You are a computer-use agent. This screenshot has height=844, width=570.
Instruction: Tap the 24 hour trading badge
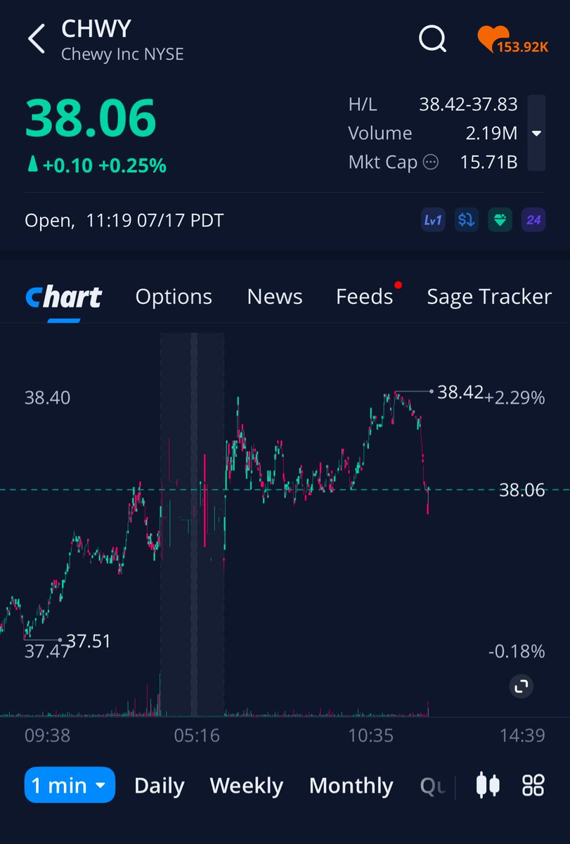coord(533,220)
